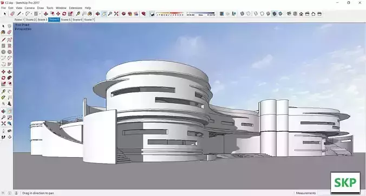This screenshot has height=196, width=366.
Task: Choose the Tape Measure tool in the top toolbar
Action: click(78, 14)
